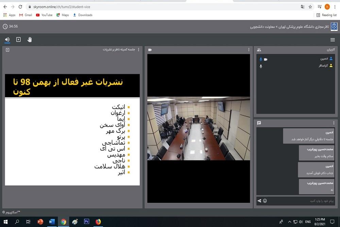The height and width of the screenshot is (227, 340).
Task: Click the admin user's microphone icon
Action: point(261,59)
